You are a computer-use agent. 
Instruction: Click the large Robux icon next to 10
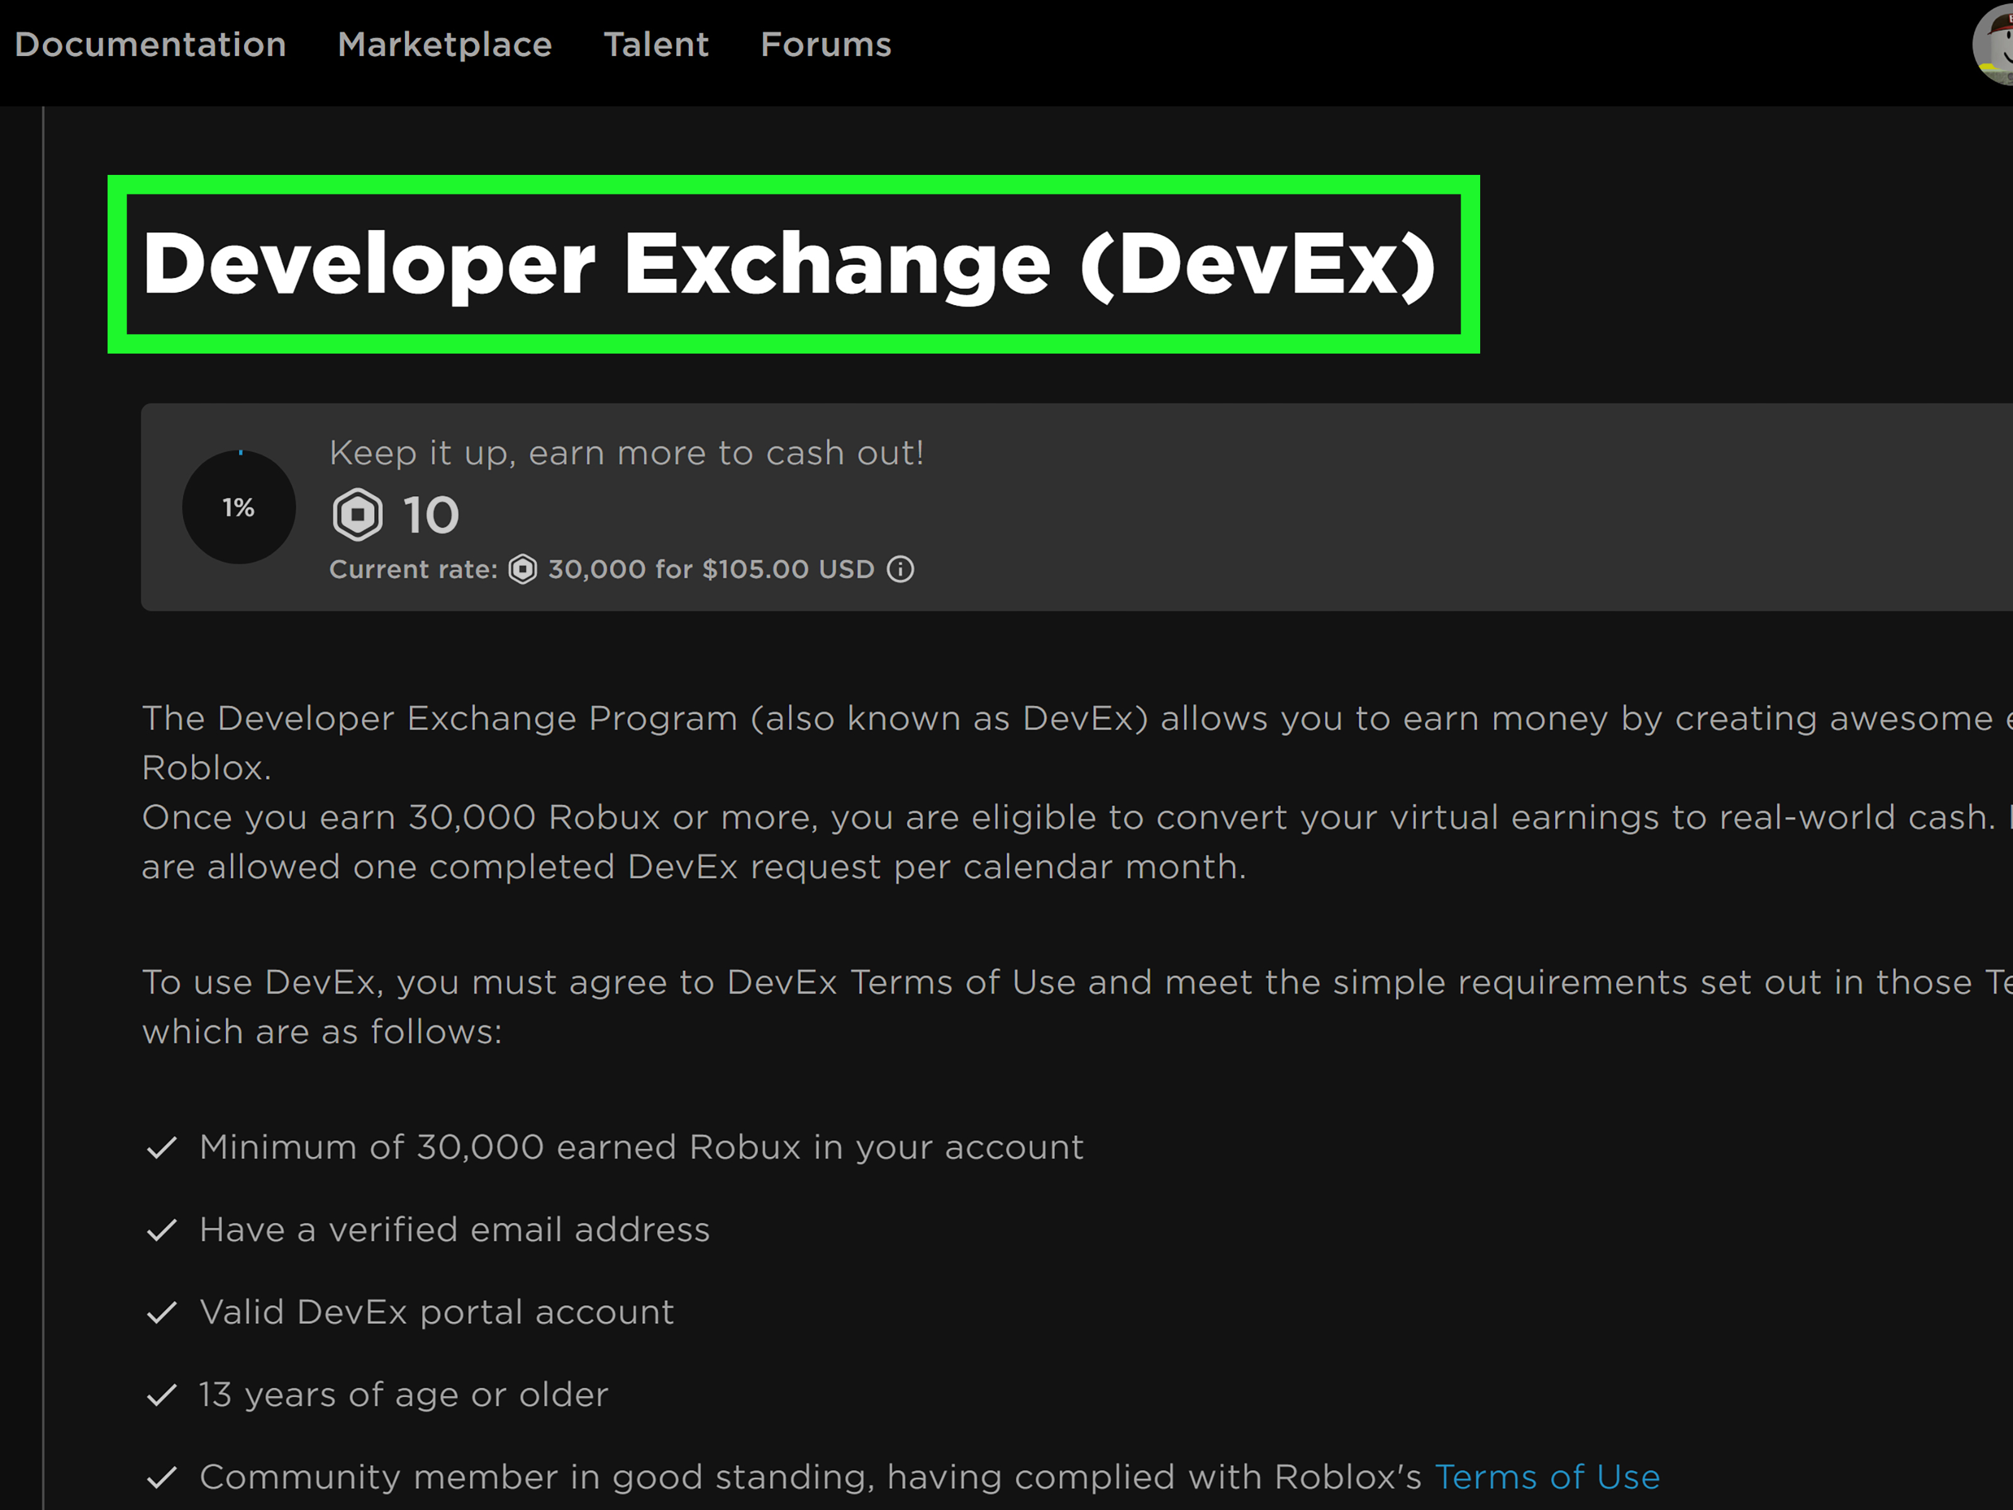point(358,515)
